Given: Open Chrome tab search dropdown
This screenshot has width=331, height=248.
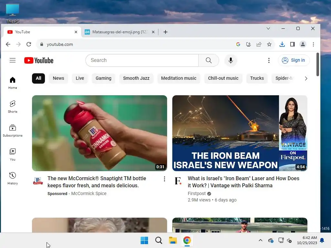Looking at the screenshot, I should click(x=268, y=28).
